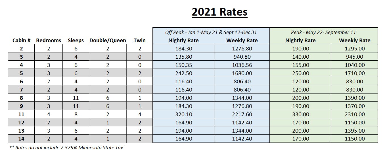Select the 2217.60 weekly rate cell
This screenshot has height=153, width=387.
[x=242, y=114]
